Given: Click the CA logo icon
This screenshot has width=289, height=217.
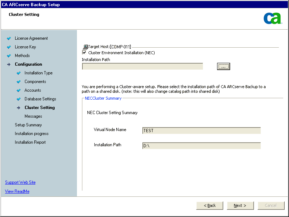Looking at the screenshot, I should tap(272, 18).
